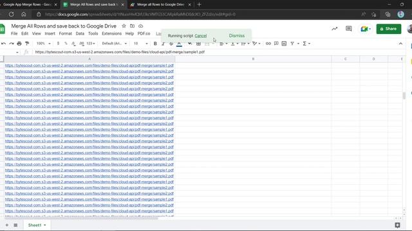Reload the page in browser
The height and width of the screenshot is (231, 412).
tap(12, 14)
